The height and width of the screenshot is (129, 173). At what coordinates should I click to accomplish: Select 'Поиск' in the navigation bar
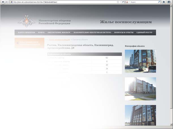(x=41, y=32)
